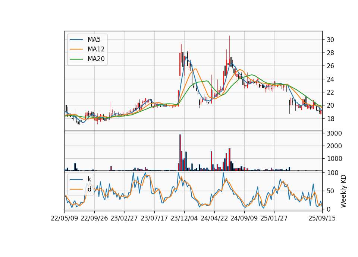Click the price axis value 24
This screenshot has width=358, height=257.
330,79
